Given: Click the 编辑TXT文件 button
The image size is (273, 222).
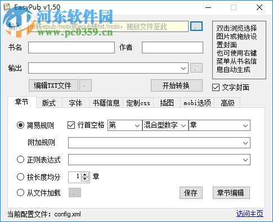Looking at the screenshot, I should click(x=53, y=85).
